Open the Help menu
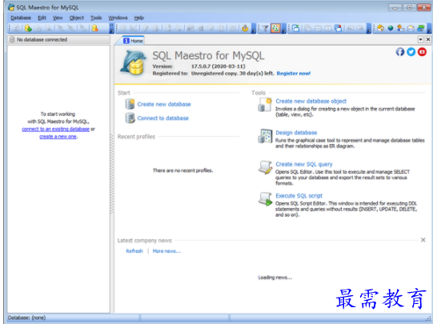 (139, 18)
